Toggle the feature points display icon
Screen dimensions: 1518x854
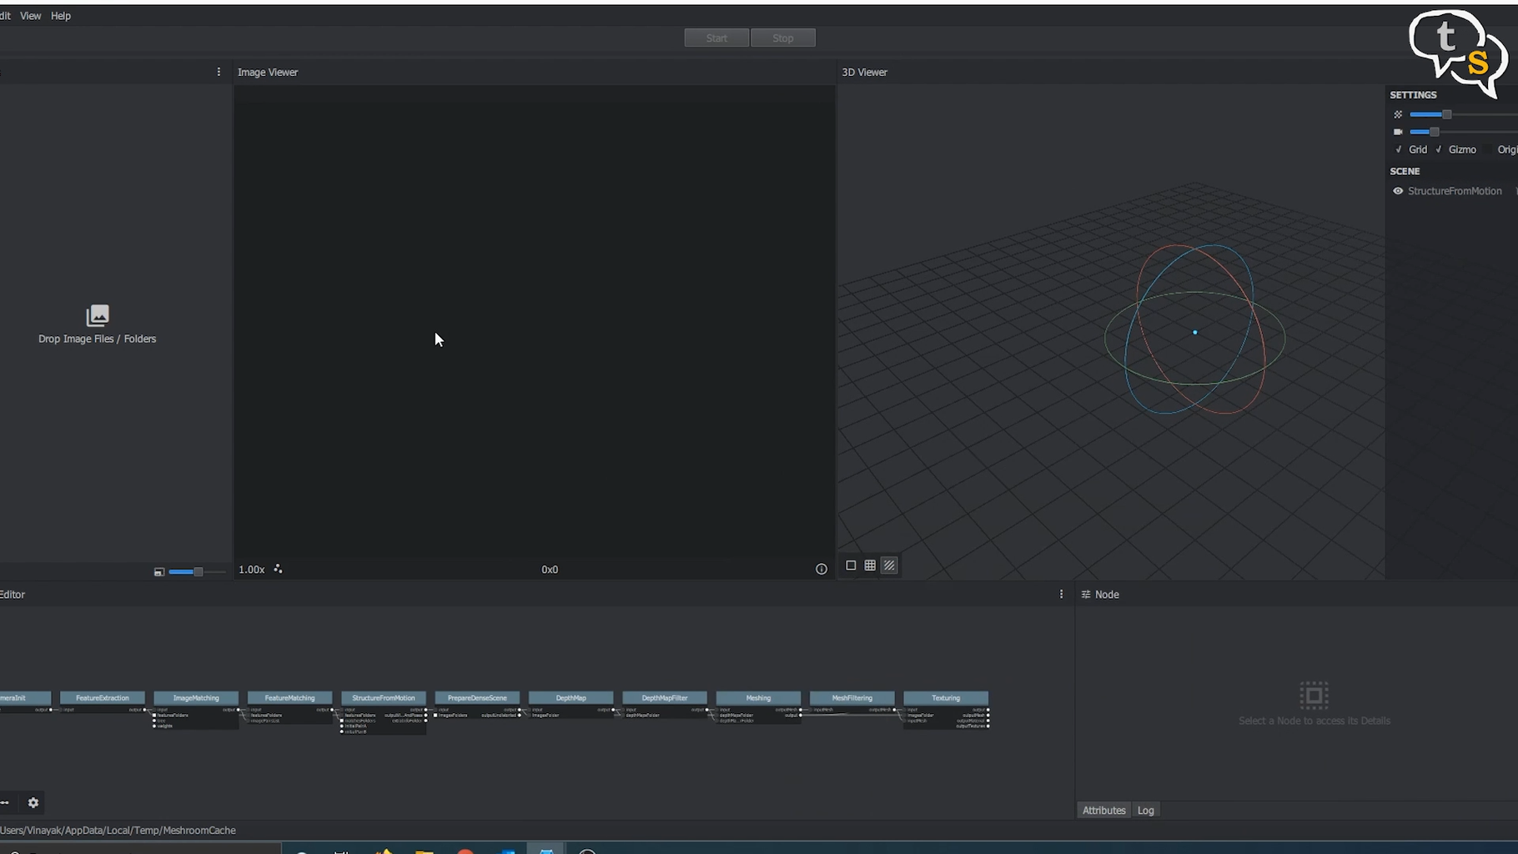point(278,569)
